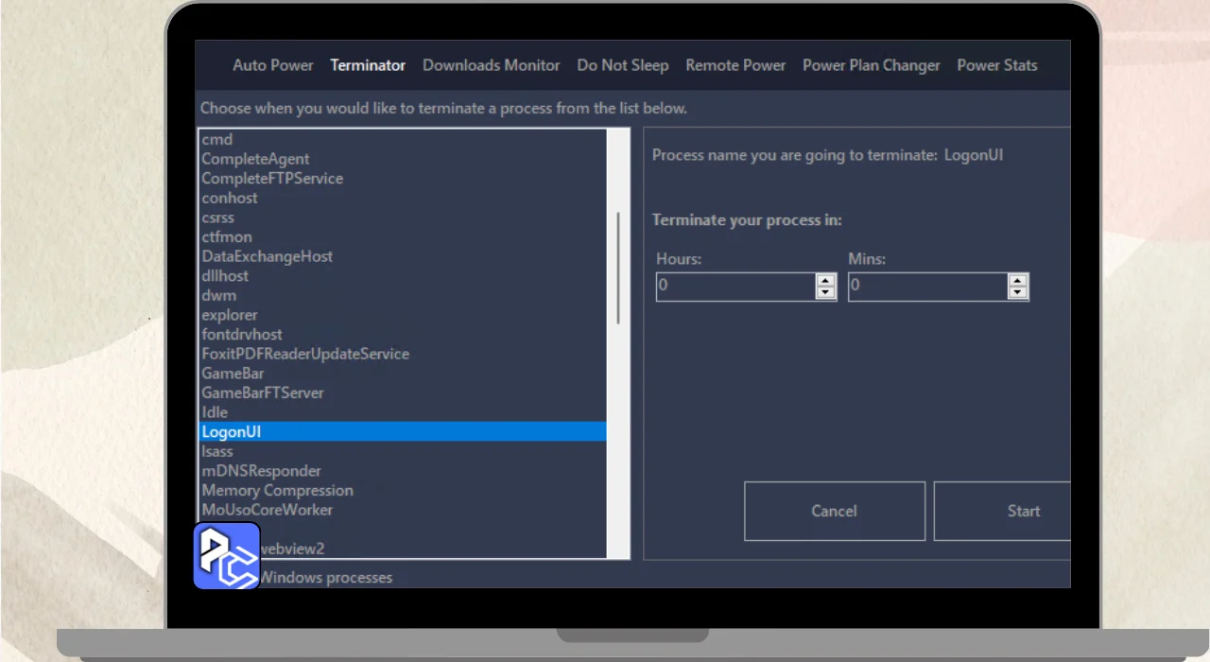Select ctfmon process
The height and width of the screenshot is (662, 1210).
[x=403, y=236]
